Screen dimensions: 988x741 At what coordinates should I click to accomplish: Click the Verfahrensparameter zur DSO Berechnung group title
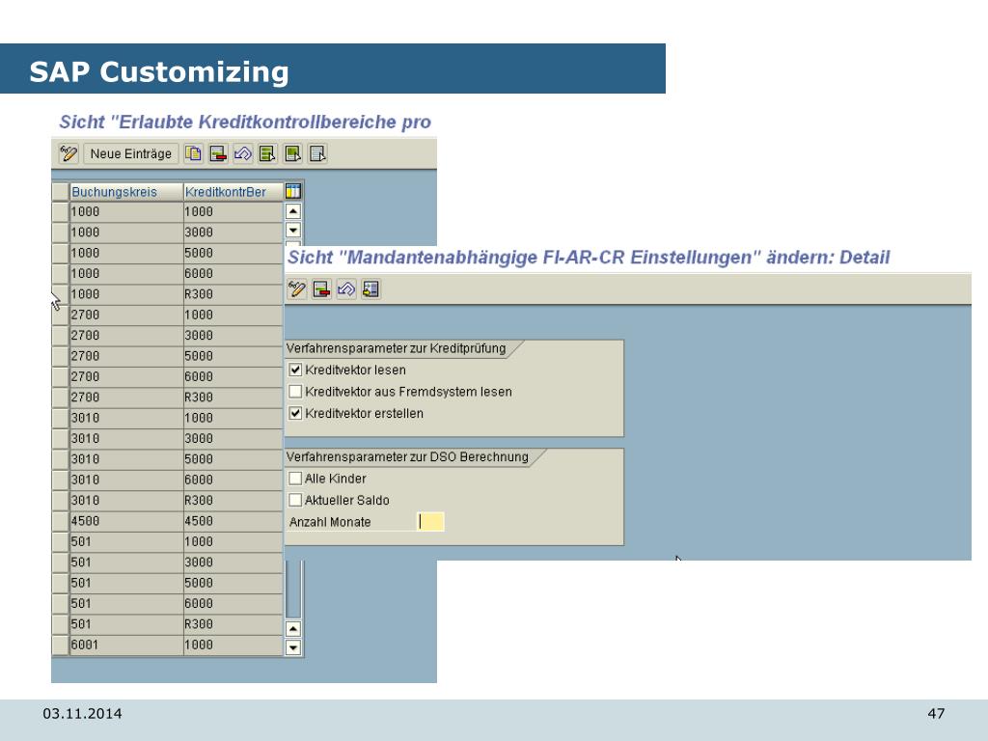click(407, 456)
